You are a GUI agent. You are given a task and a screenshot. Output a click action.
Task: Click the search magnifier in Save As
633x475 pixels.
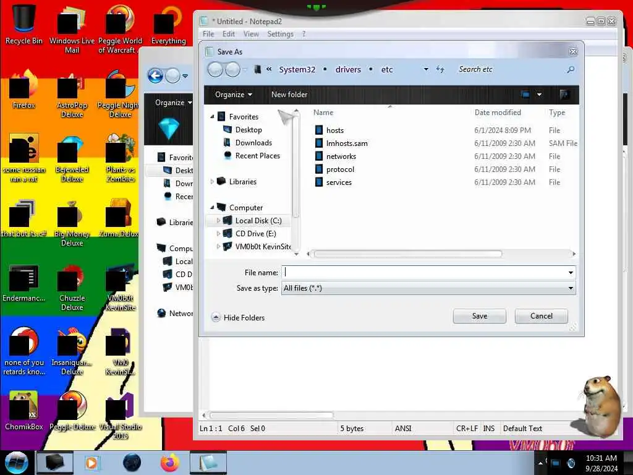pyautogui.click(x=571, y=69)
